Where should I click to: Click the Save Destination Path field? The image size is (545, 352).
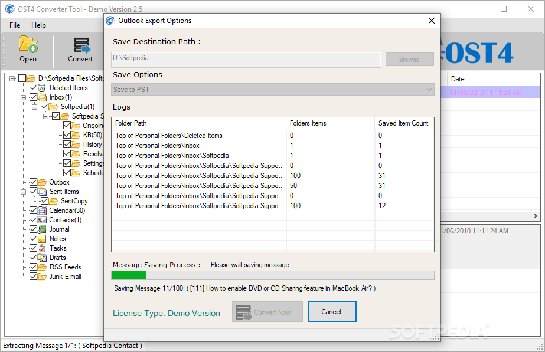pyautogui.click(x=246, y=60)
